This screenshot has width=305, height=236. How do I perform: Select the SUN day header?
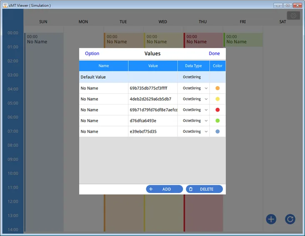43,22
